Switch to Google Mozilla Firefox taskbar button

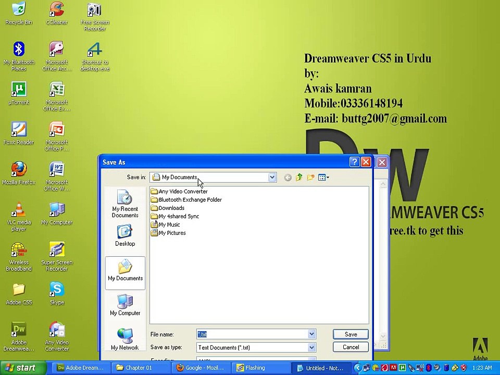pyautogui.click(x=201, y=368)
